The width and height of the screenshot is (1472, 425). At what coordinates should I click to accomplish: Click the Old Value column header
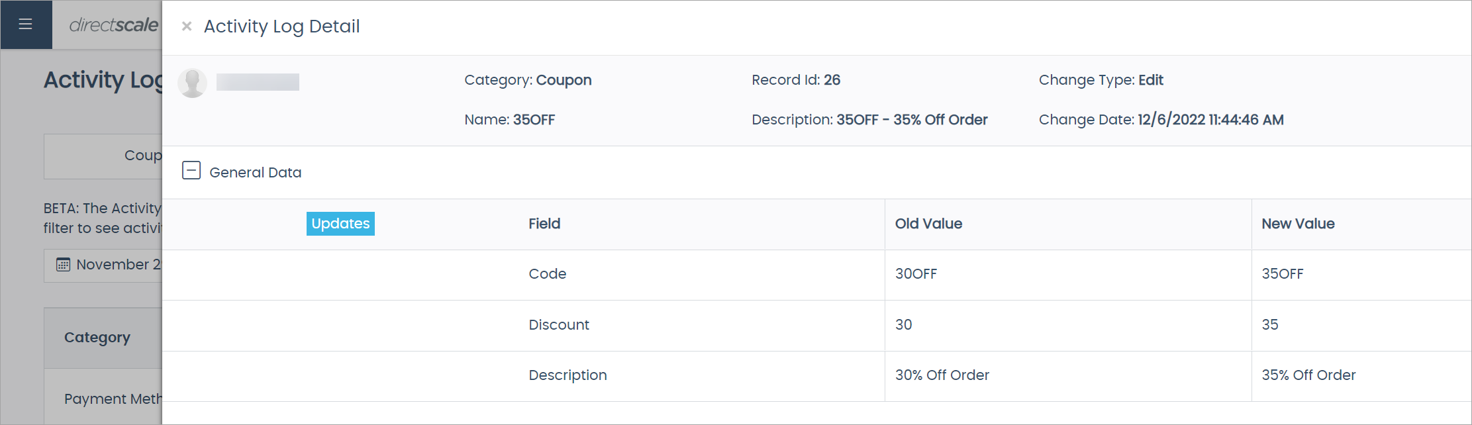tap(928, 224)
